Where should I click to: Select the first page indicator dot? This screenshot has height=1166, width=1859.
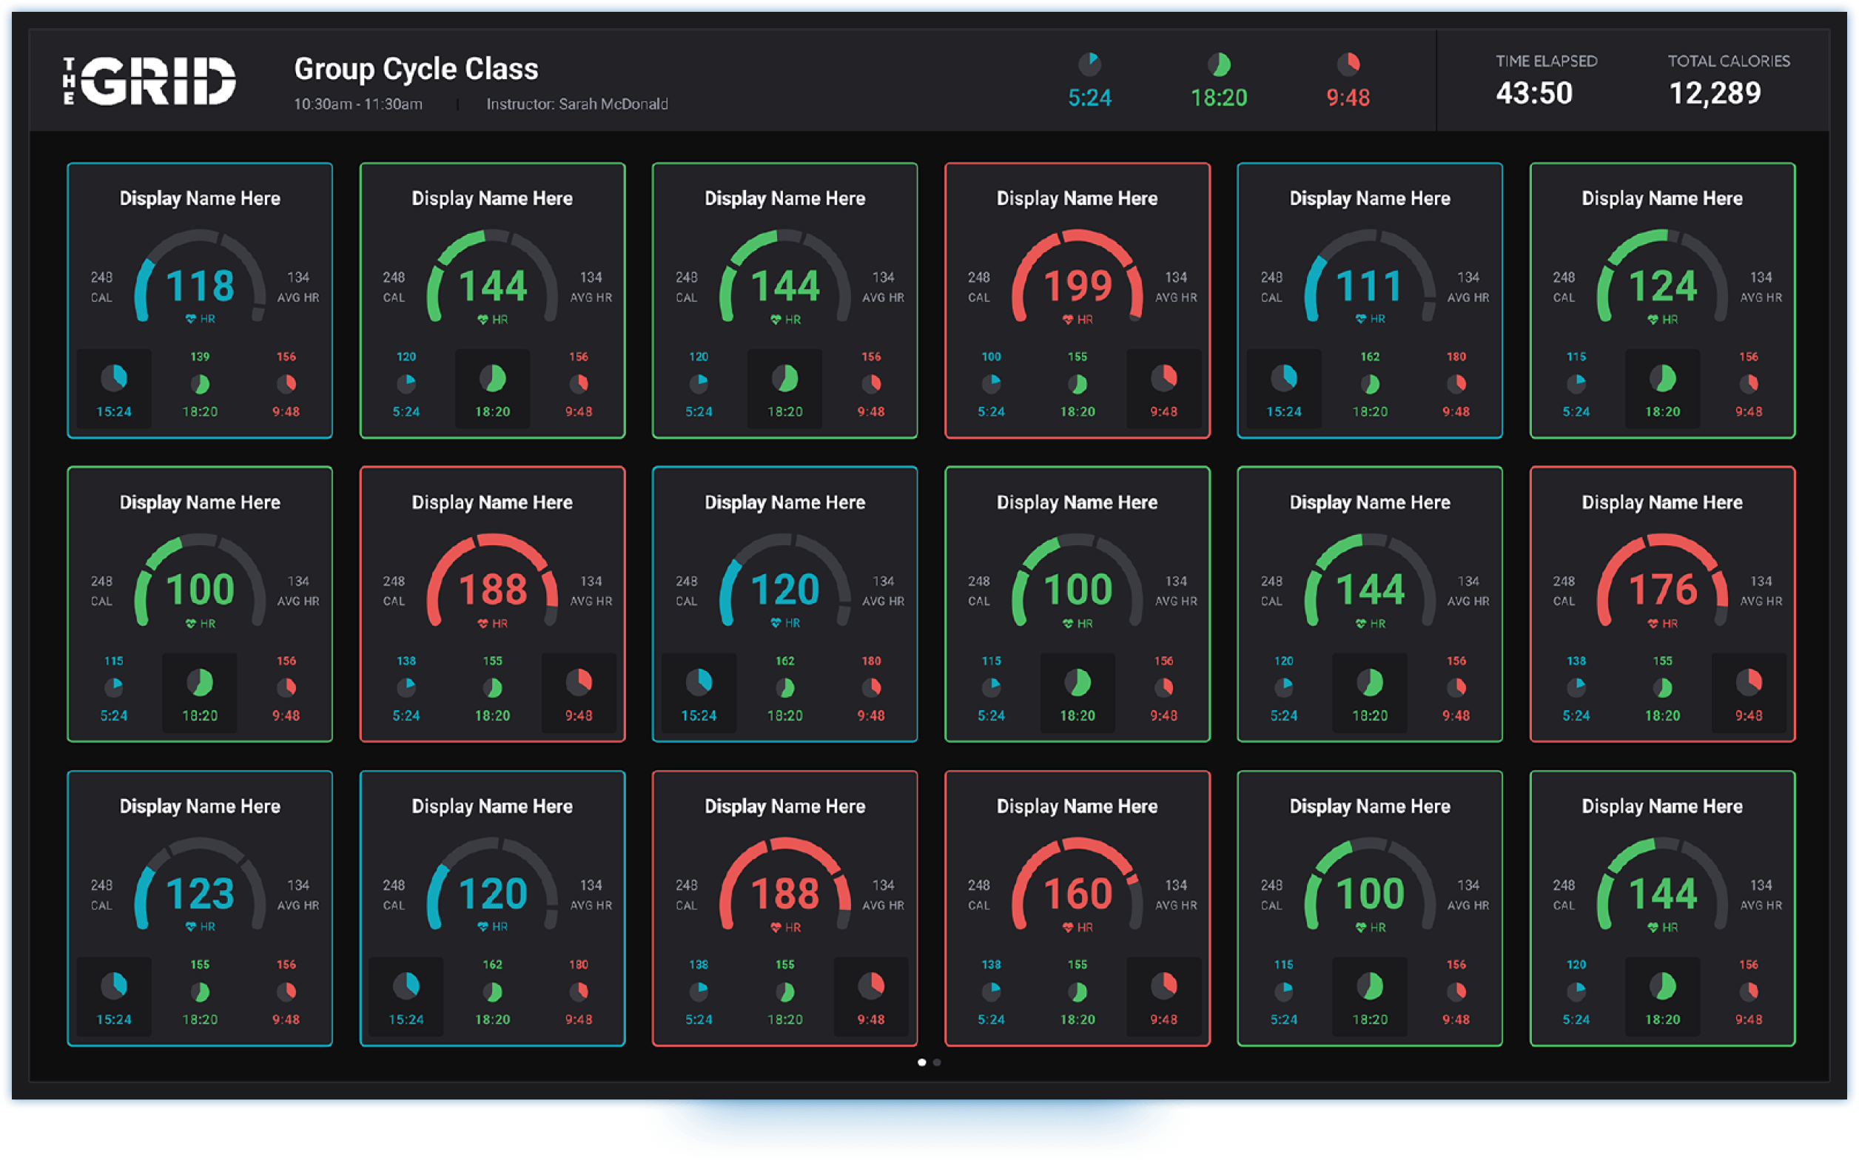[922, 1062]
